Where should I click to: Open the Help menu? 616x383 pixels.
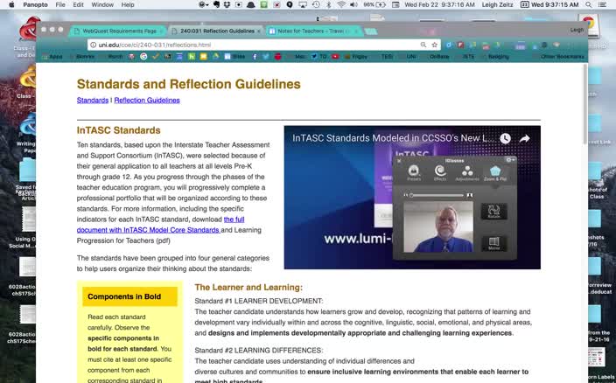(x=128, y=4)
